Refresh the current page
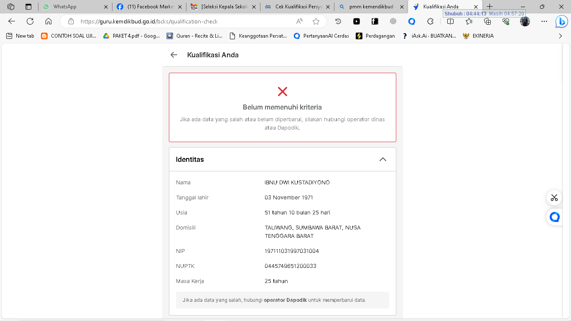Image resolution: width=571 pixels, height=321 pixels. 30,21
